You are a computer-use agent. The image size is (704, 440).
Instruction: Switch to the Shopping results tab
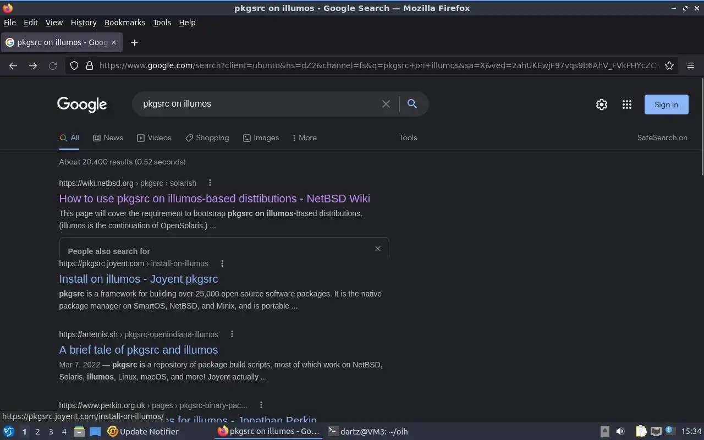207,137
